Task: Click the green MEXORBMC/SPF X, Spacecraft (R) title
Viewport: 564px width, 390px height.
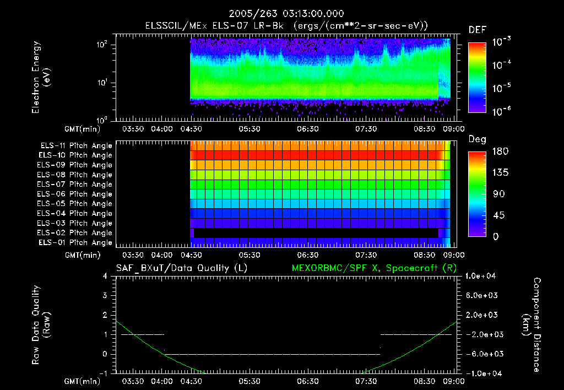Action: point(374,268)
